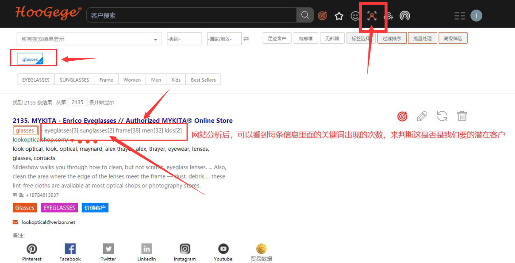The height and width of the screenshot is (263, 515).
Task: Click the 客户搜索 search input field
Action: coord(191,15)
